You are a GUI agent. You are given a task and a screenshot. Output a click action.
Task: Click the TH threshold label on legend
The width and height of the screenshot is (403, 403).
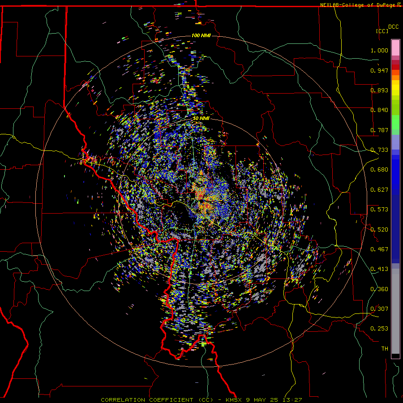pos(385,349)
